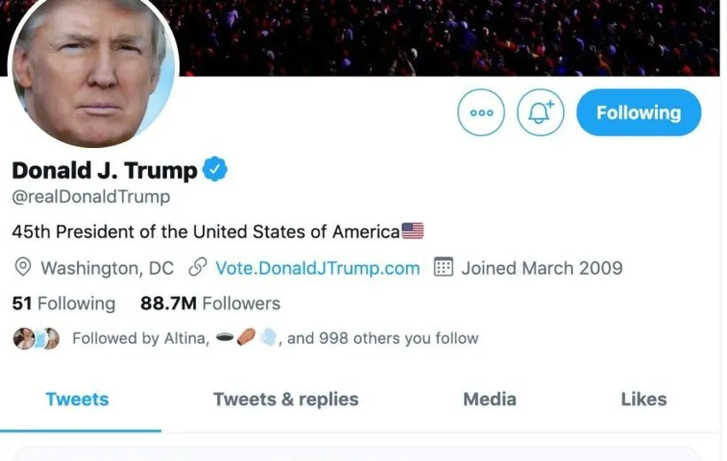Open the circular profile picture
Viewport: 727px width, 461px height.
(x=93, y=71)
